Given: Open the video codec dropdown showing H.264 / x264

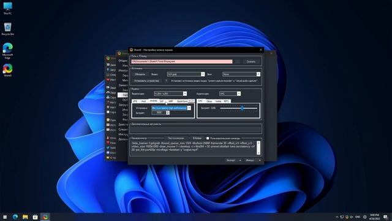Looking at the screenshot, I should (x=170, y=93).
